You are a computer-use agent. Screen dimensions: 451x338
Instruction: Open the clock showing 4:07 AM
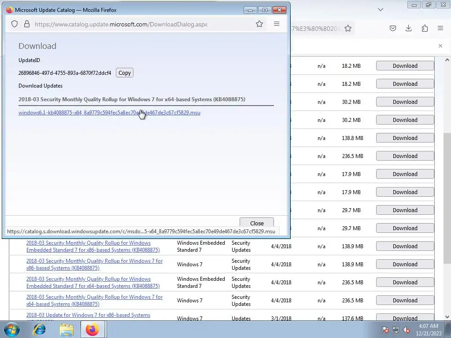pos(429,330)
